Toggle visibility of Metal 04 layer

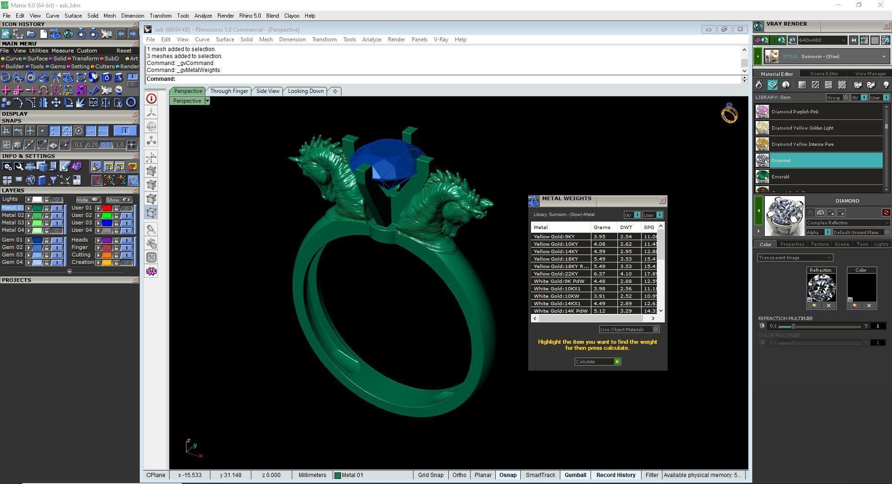point(57,230)
